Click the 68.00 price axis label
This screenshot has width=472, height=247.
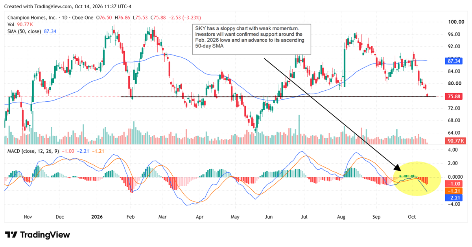pos(455,120)
